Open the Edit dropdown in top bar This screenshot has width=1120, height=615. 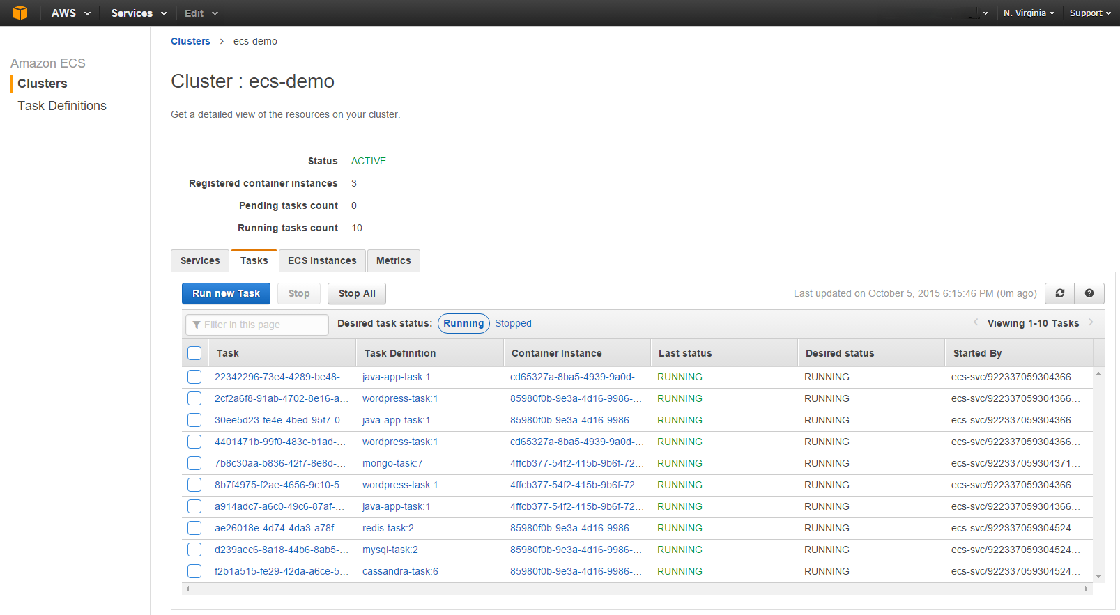coord(201,13)
